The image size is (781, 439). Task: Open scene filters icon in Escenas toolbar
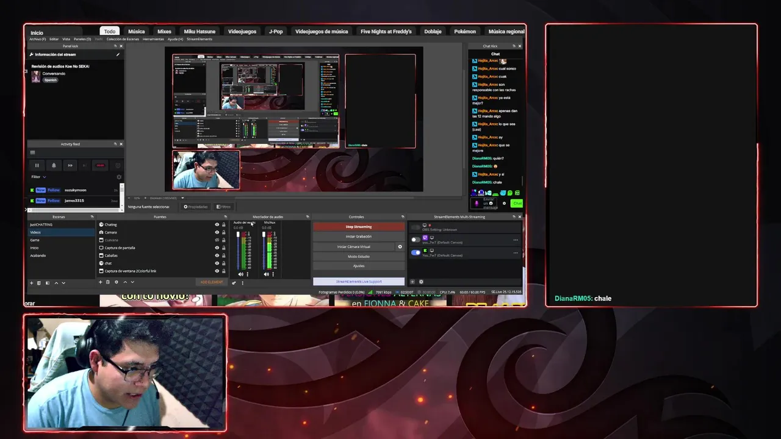(x=47, y=282)
